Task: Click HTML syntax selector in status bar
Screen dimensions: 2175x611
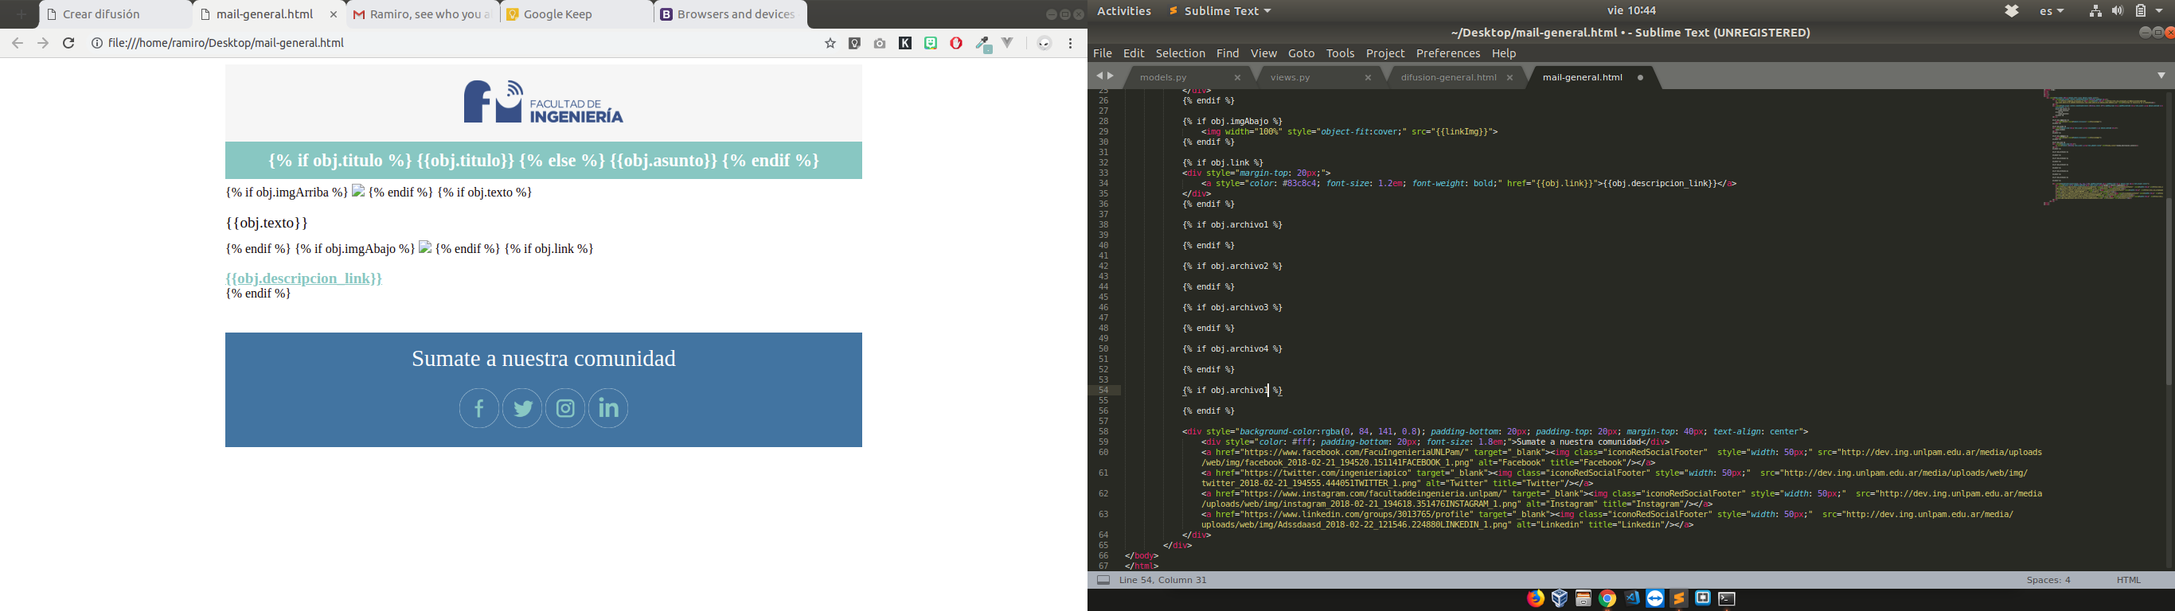Action: coord(2128,581)
